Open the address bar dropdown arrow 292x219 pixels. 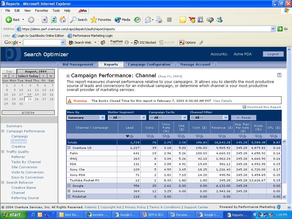(x=273, y=29)
